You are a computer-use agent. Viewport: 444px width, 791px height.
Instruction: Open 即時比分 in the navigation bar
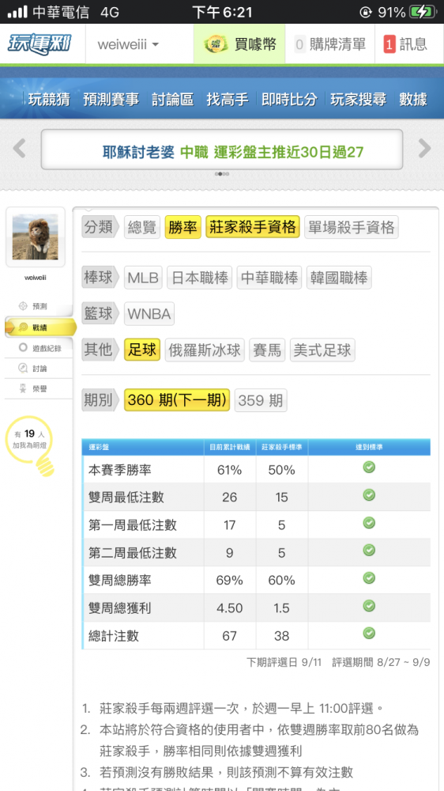point(289,100)
